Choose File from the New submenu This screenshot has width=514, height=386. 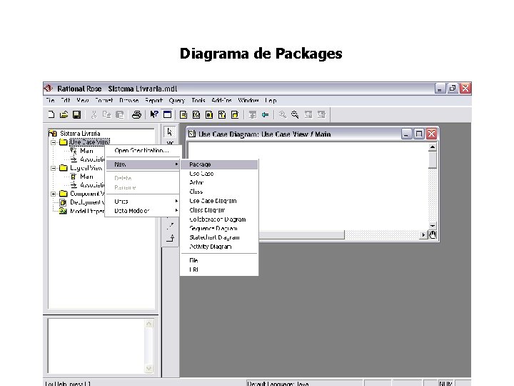click(x=219, y=260)
